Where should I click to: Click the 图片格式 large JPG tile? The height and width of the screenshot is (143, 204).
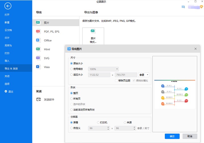pos(93,36)
